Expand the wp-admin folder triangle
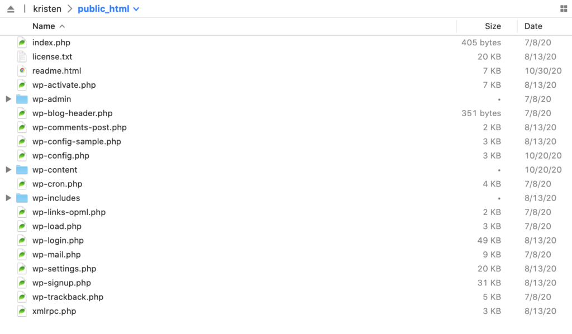572x334 pixels. coord(8,99)
